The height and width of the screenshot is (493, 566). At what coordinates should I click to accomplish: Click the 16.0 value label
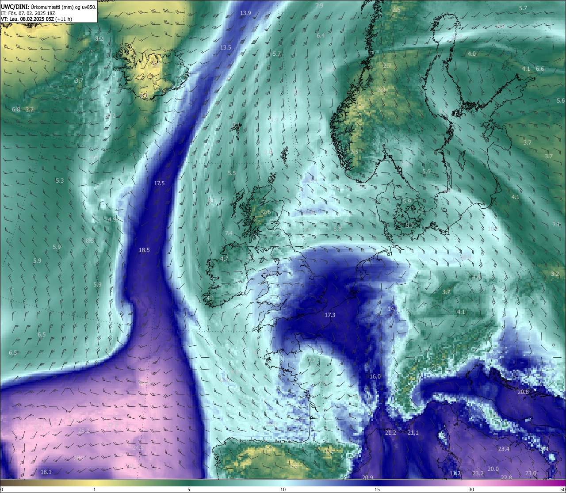coord(375,376)
